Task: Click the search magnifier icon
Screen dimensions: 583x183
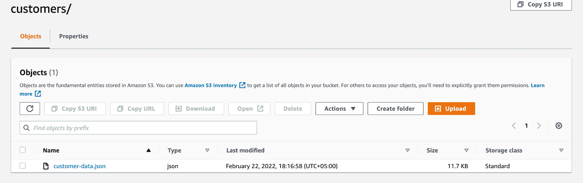Action: click(27, 128)
